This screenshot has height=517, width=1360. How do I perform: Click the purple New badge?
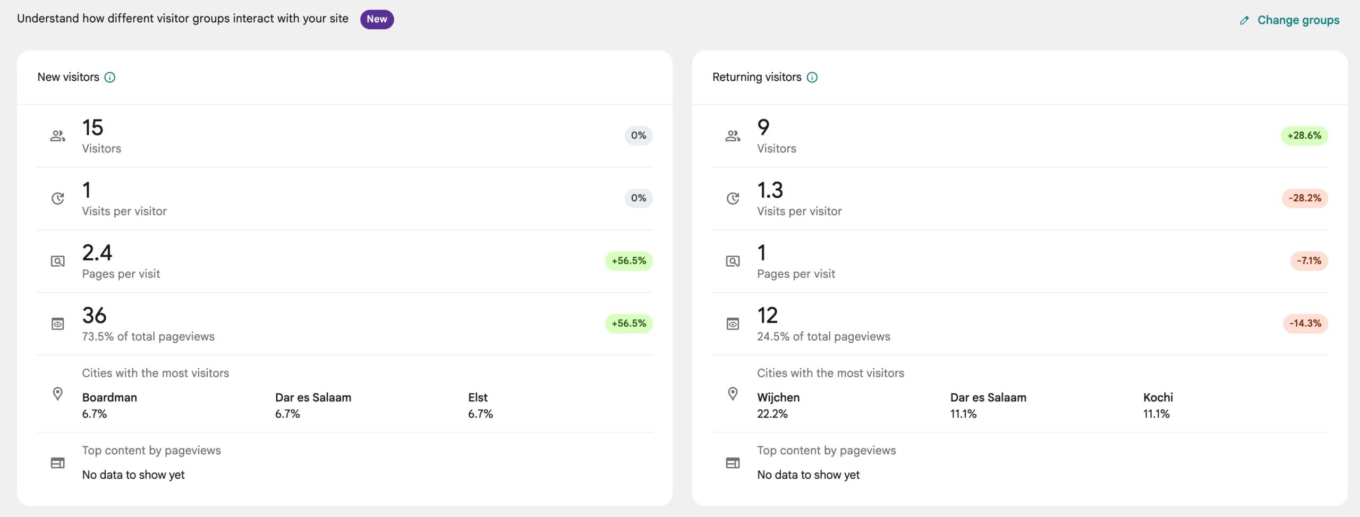(377, 20)
